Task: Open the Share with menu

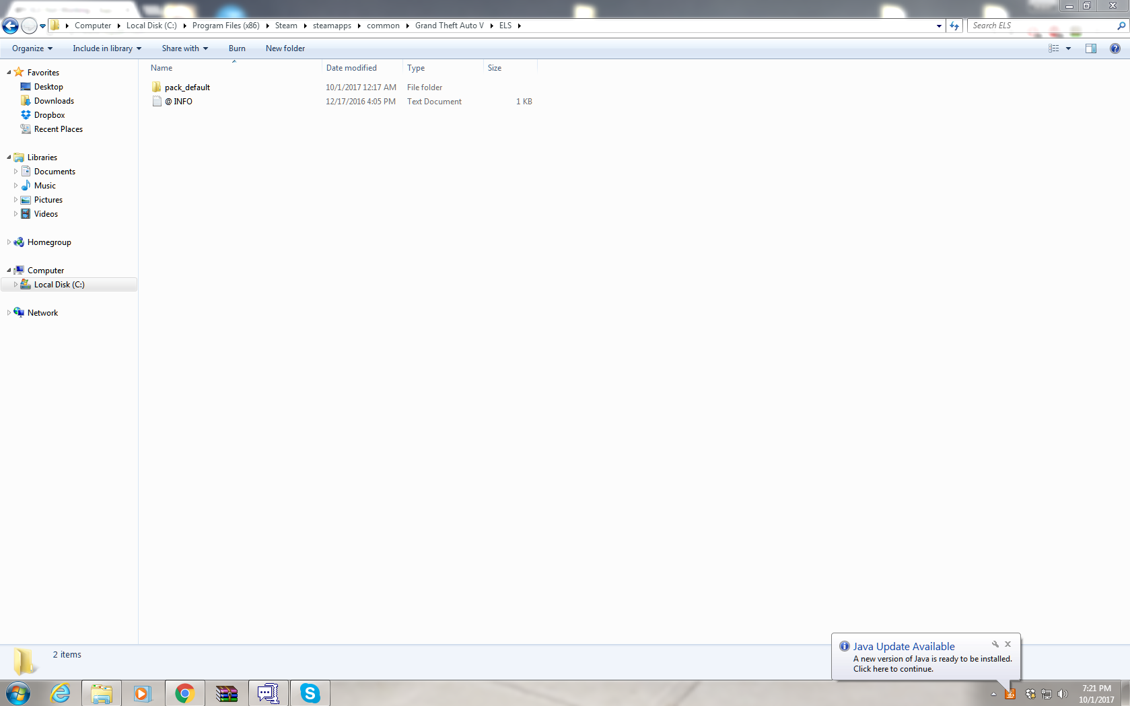Action: (185, 48)
